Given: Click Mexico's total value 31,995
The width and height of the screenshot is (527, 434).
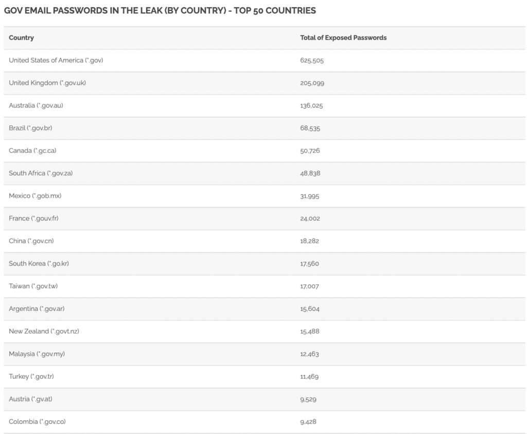Looking at the screenshot, I should (x=310, y=196).
